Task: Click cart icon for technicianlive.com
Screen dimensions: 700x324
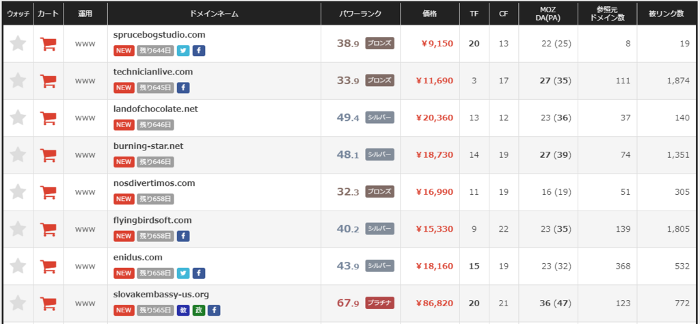Action: click(49, 81)
